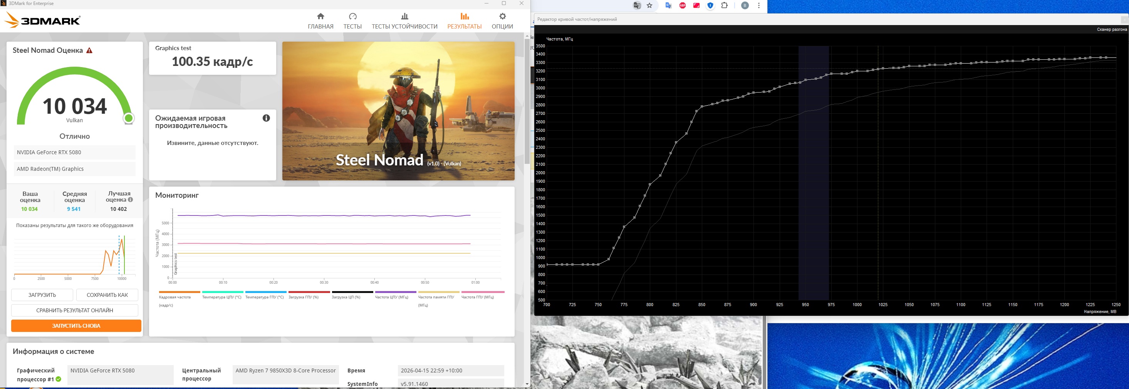The image size is (1129, 389).
Task: Open the ТЕСТЫ УСТОЙЧИВОСТИ stress tests tab
Action: (x=404, y=21)
